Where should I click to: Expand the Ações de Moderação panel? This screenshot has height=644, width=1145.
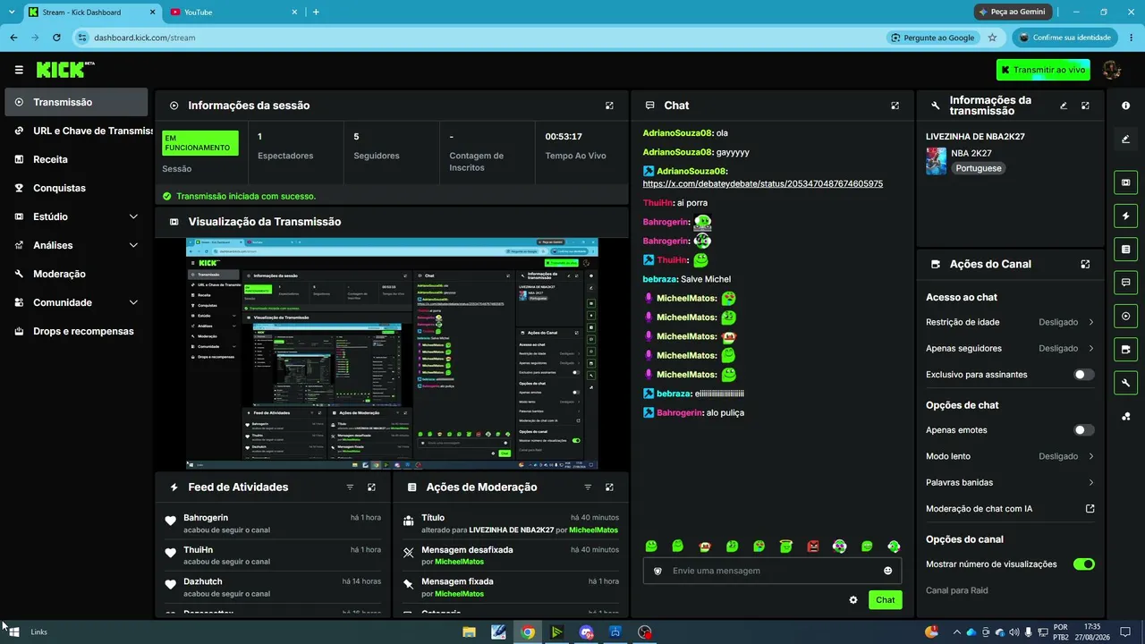(609, 487)
